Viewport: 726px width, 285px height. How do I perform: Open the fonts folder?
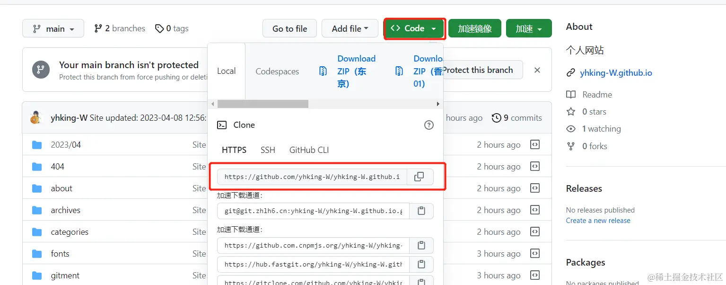[x=60, y=254]
